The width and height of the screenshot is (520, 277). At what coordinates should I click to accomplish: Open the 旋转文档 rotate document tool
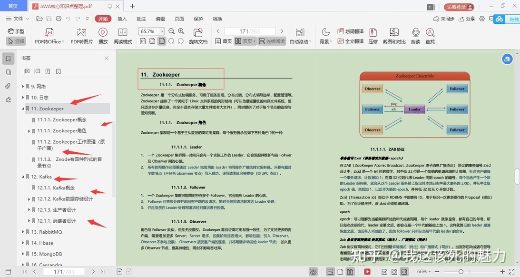pos(198,36)
